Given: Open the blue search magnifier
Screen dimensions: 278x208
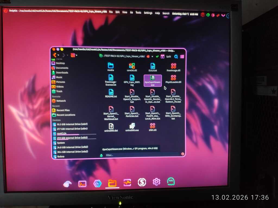Looking at the screenshot, I should click(176, 57).
